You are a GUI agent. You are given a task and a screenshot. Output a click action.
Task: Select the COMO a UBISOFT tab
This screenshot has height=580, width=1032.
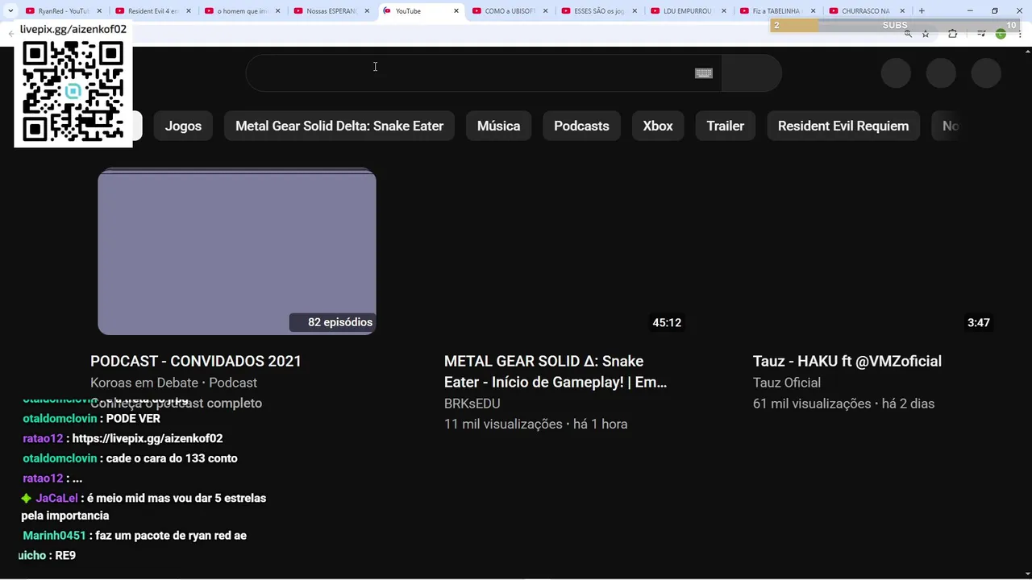(x=510, y=11)
